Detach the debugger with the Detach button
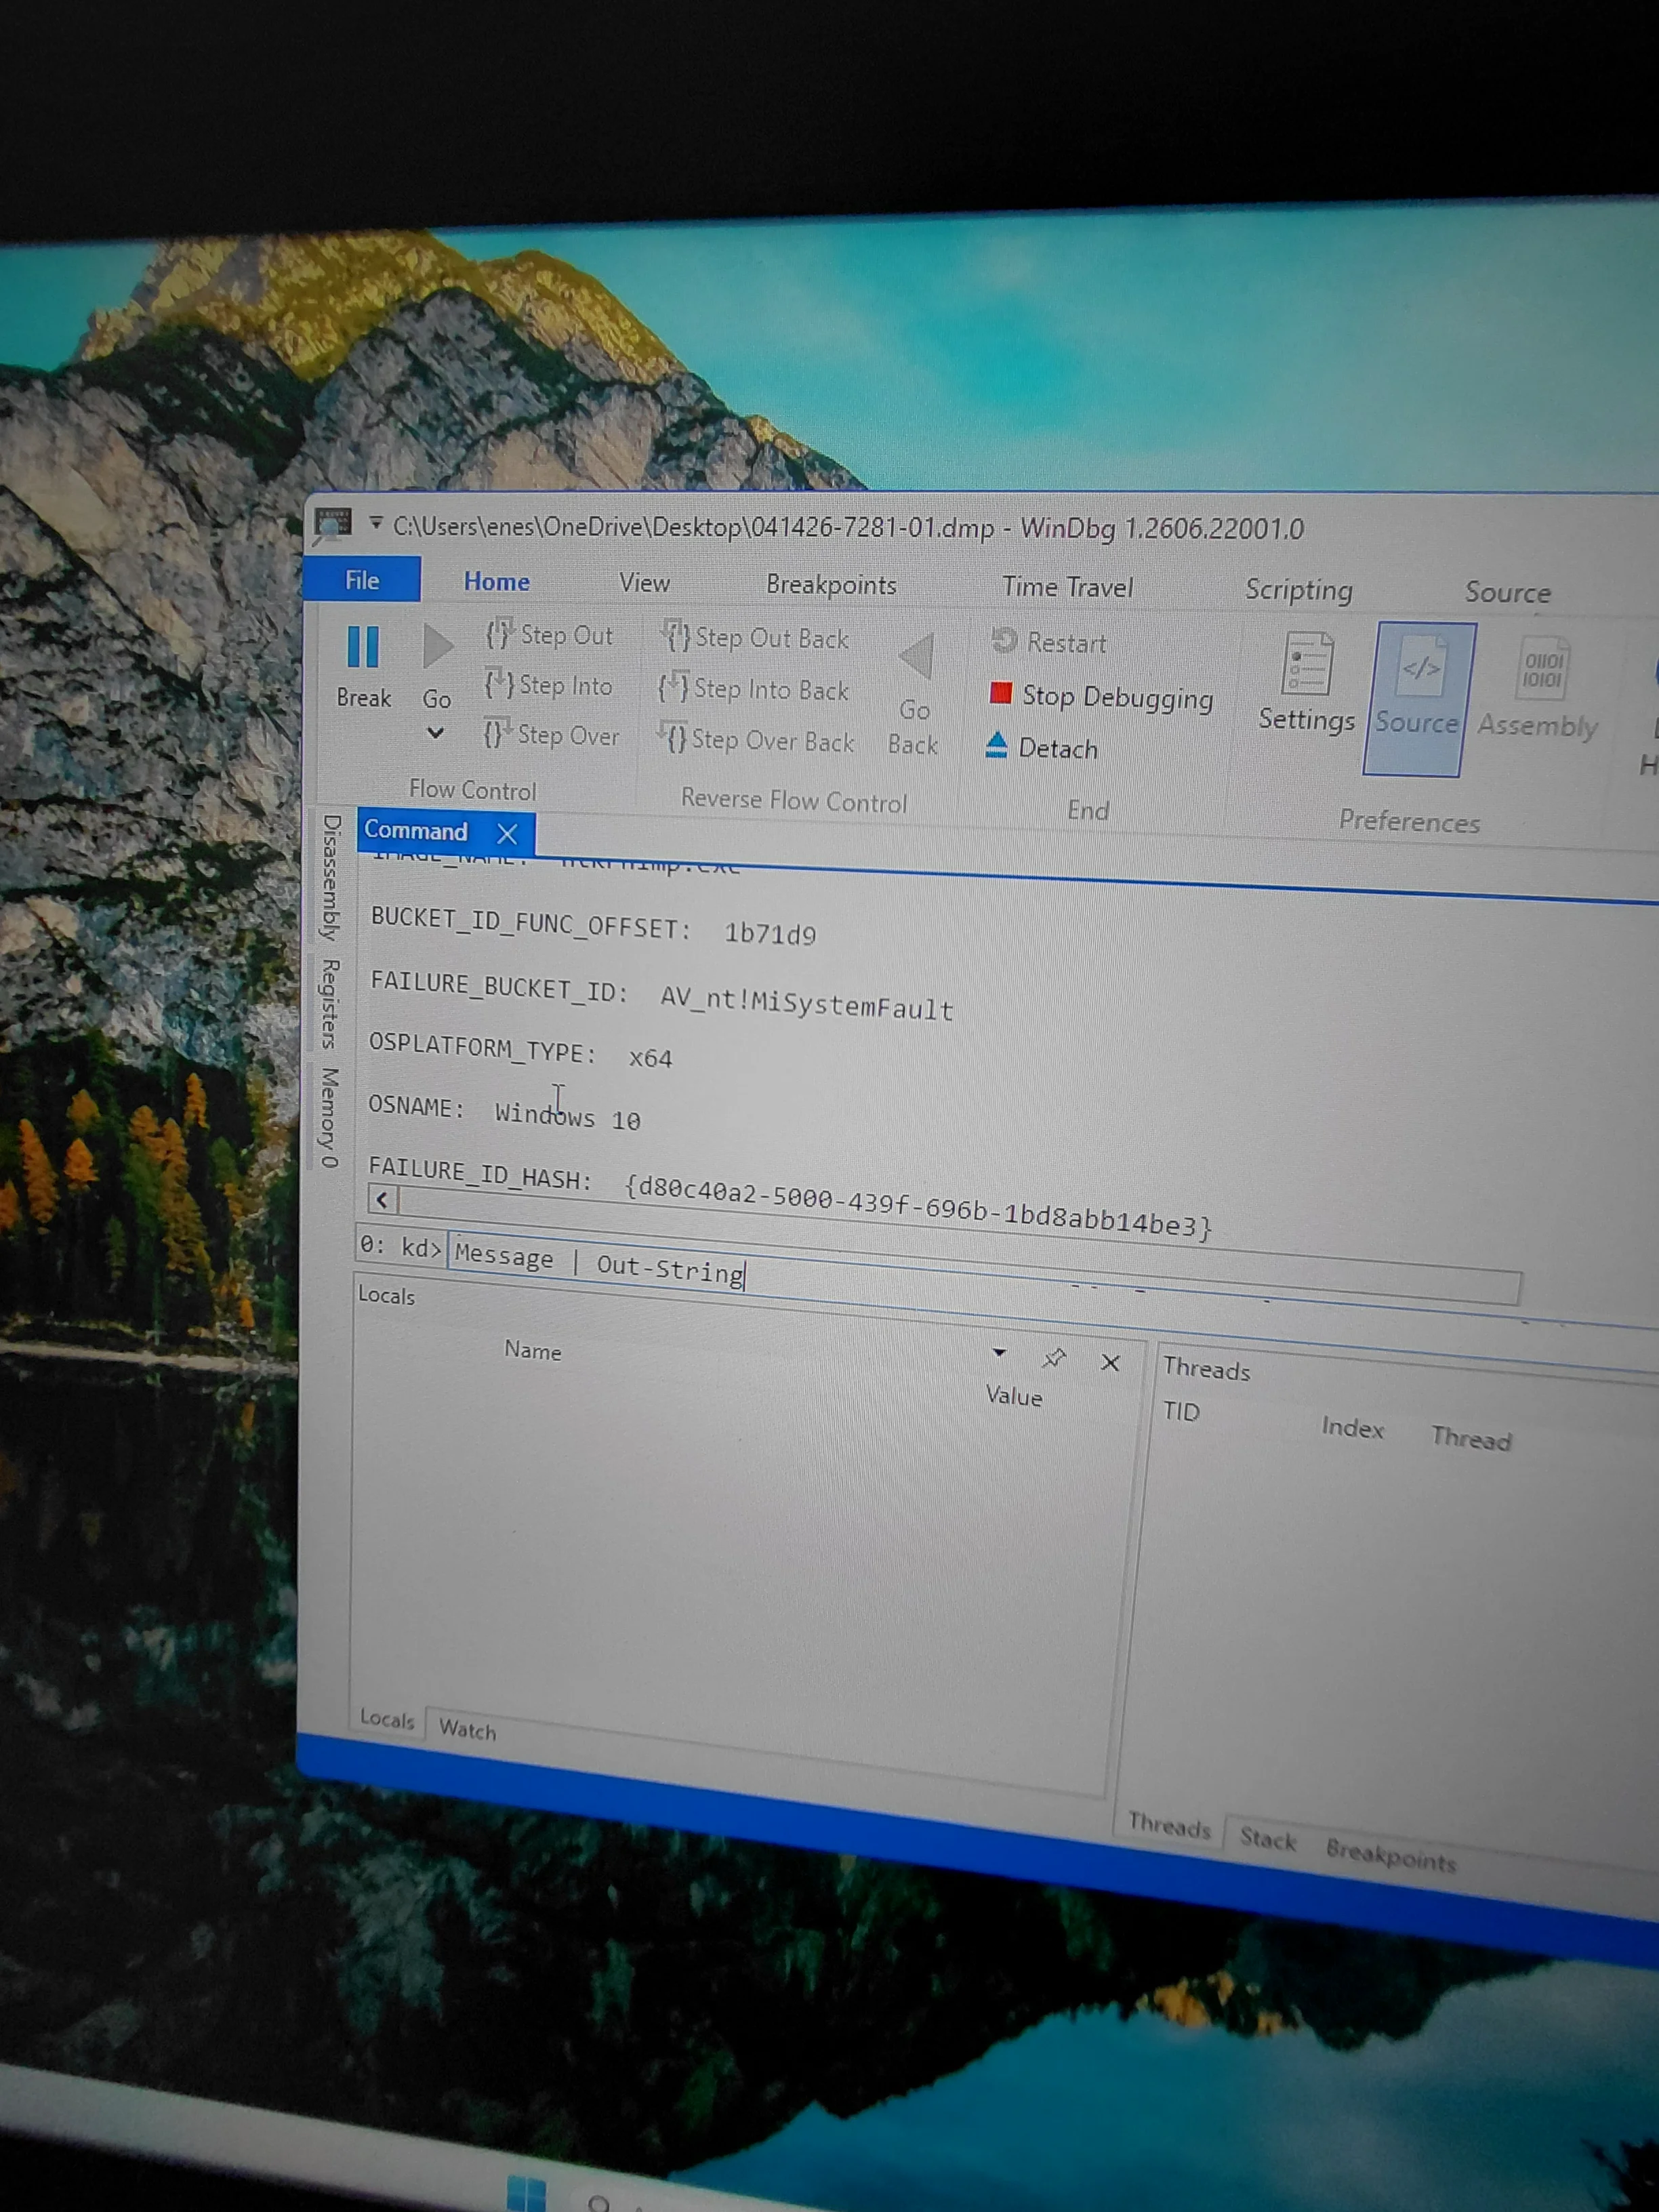1659x2212 pixels. click(1041, 747)
